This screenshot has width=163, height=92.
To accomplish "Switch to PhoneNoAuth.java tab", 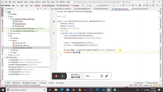I will [x=102, y=9].
